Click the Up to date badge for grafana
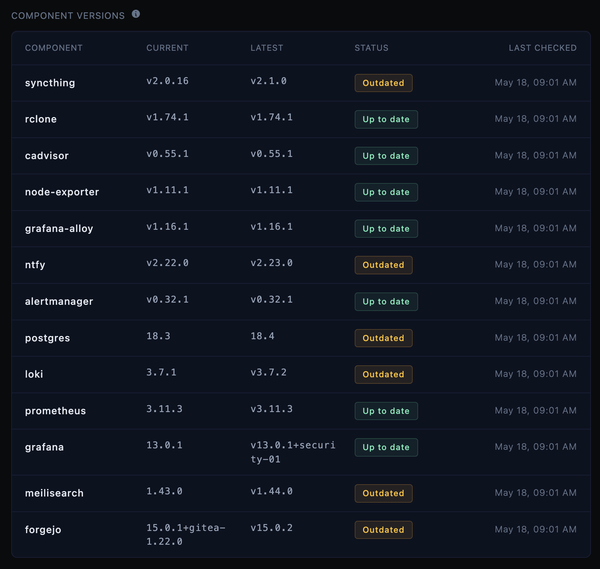The width and height of the screenshot is (600, 569). (386, 447)
